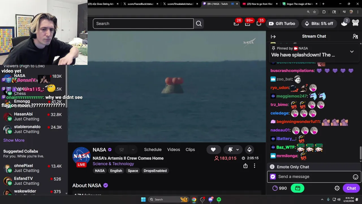Click the green gift box rewards icon
This screenshot has height=204, width=362.
point(298,188)
